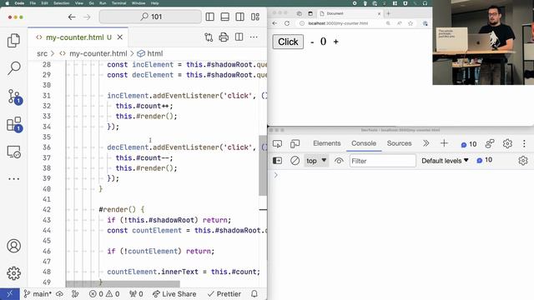Open the Accounts menu in activity bar
This screenshot has width=534, height=300.
coord(13,246)
